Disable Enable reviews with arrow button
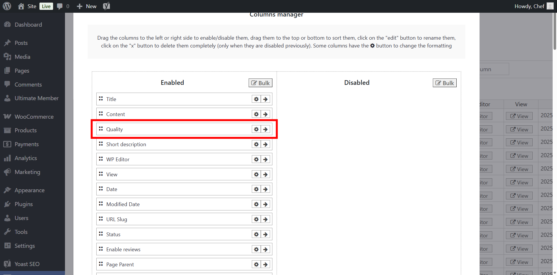The height and width of the screenshot is (275, 557). [265, 249]
